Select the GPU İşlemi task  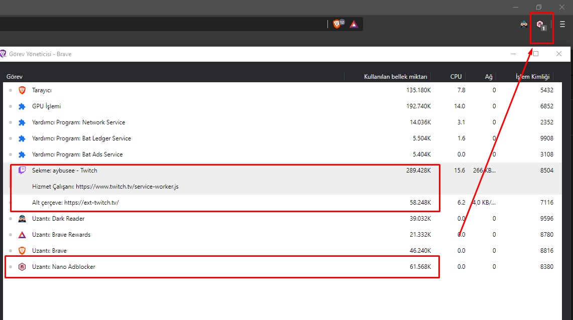[x=282, y=106]
